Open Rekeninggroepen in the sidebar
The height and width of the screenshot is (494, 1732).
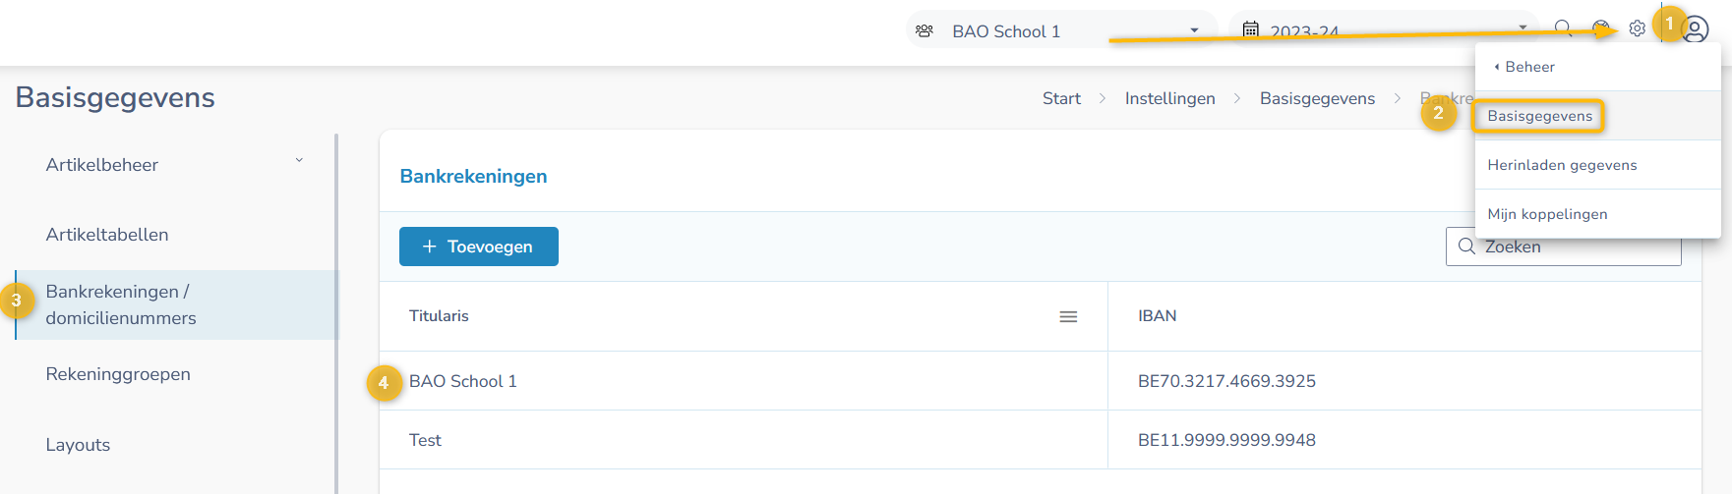coord(118,374)
